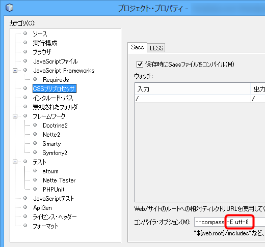
Task: Open the インクルード・パス category
Action: coord(53,98)
